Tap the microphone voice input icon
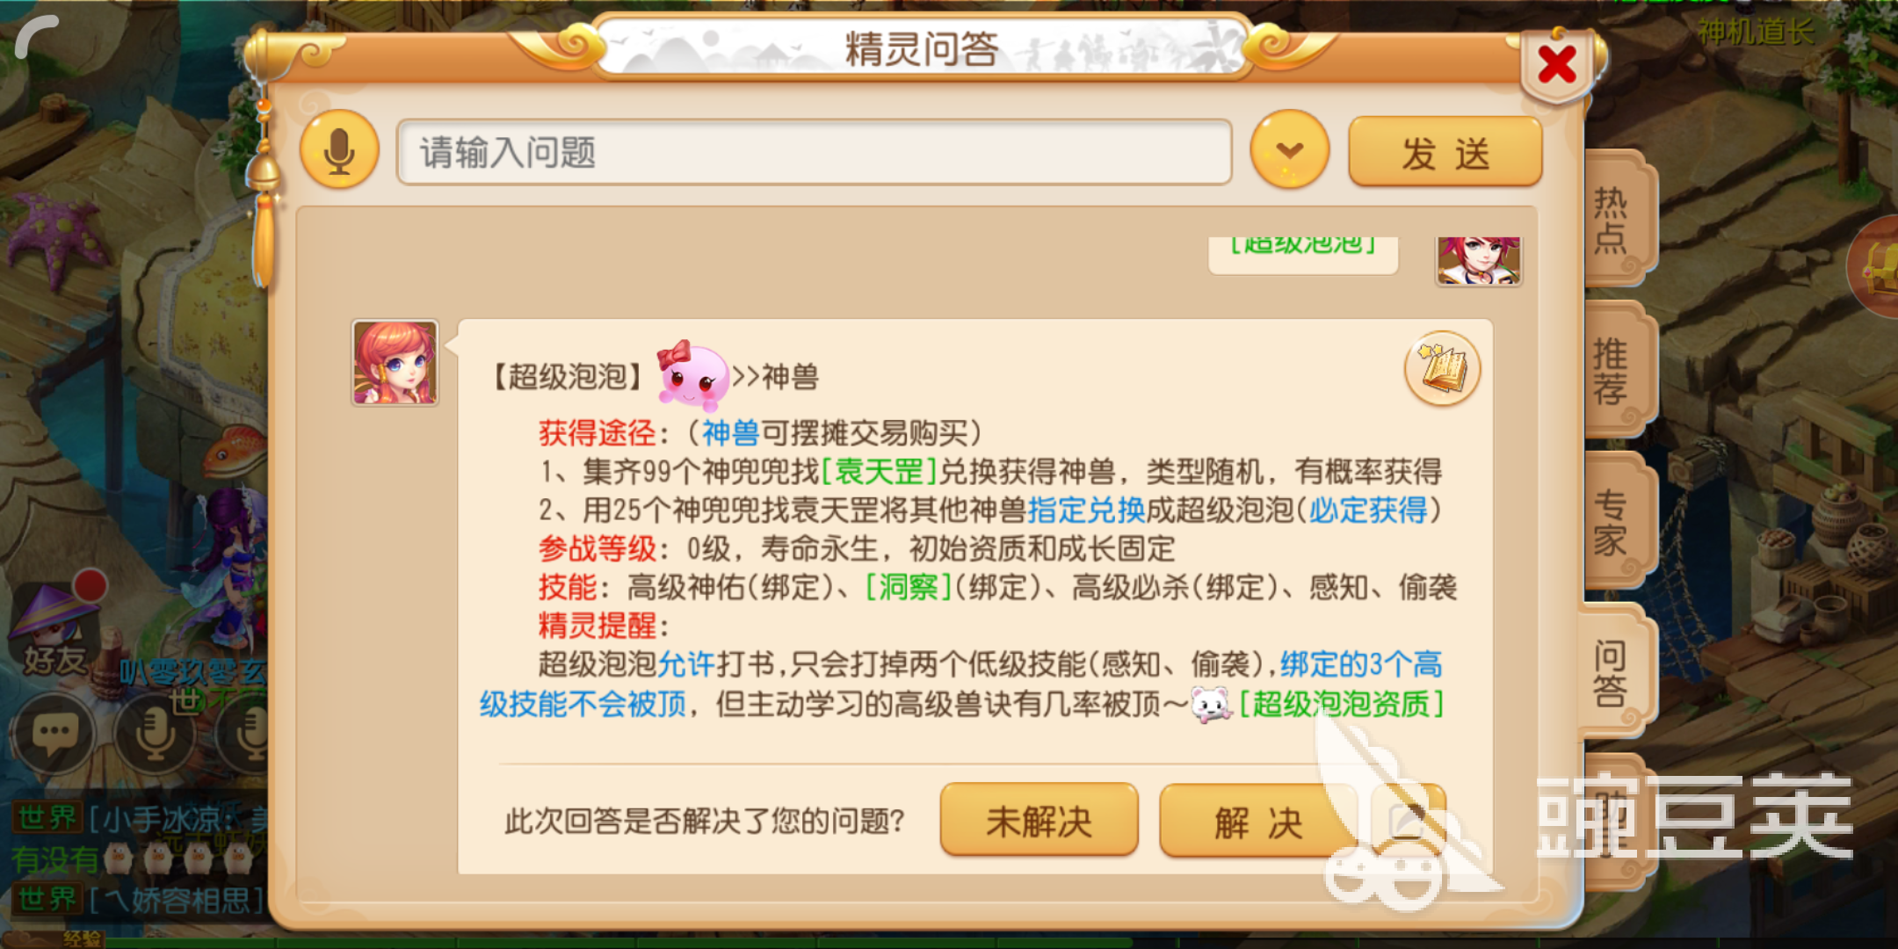1898x949 pixels. pyautogui.click(x=339, y=150)
